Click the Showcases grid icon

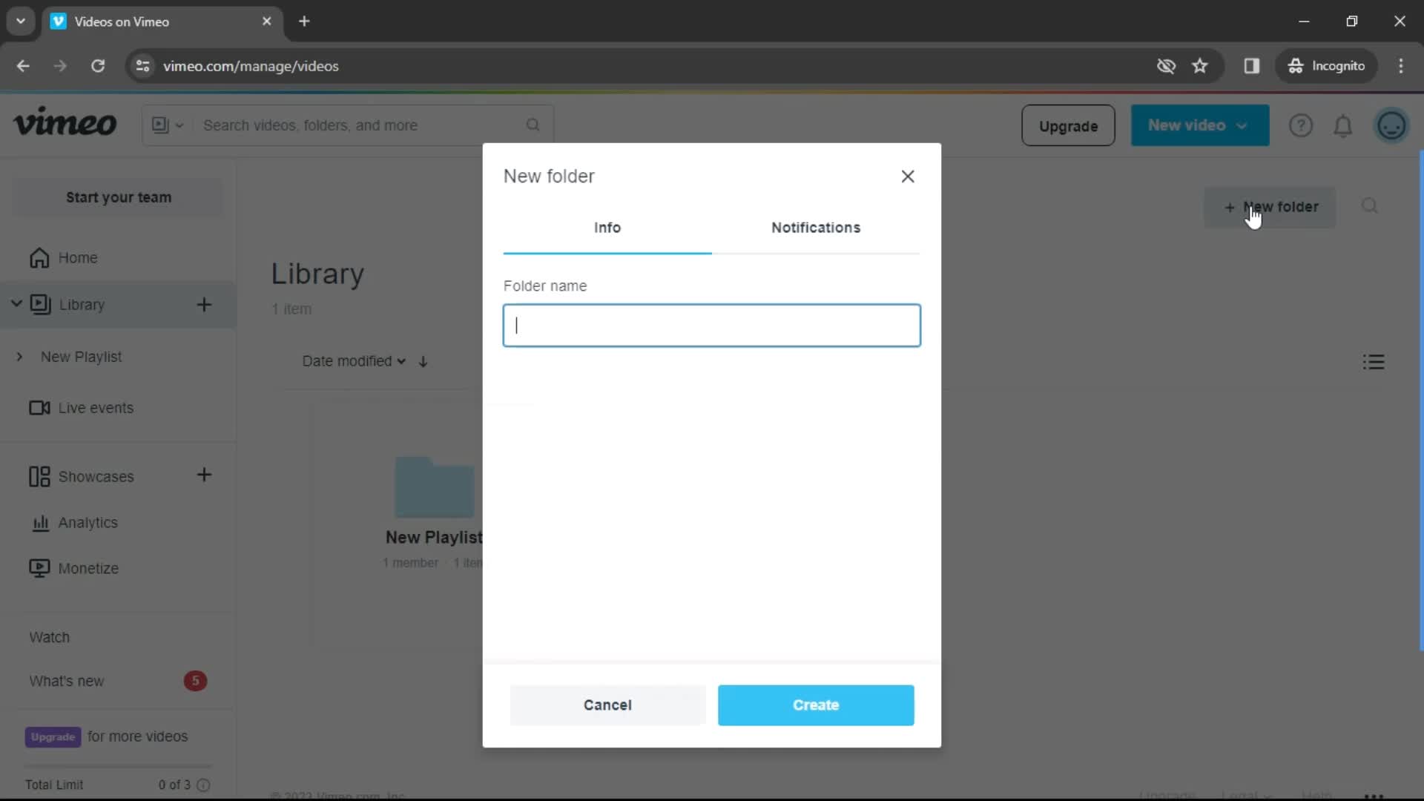click(39, 477)
